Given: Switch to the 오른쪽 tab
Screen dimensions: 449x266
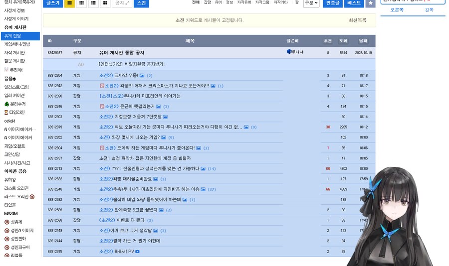Looking at the screenshot, I should click(x=397, y=10).
